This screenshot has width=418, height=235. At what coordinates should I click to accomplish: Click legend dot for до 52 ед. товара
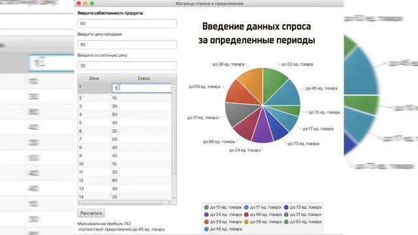(286, 222)
